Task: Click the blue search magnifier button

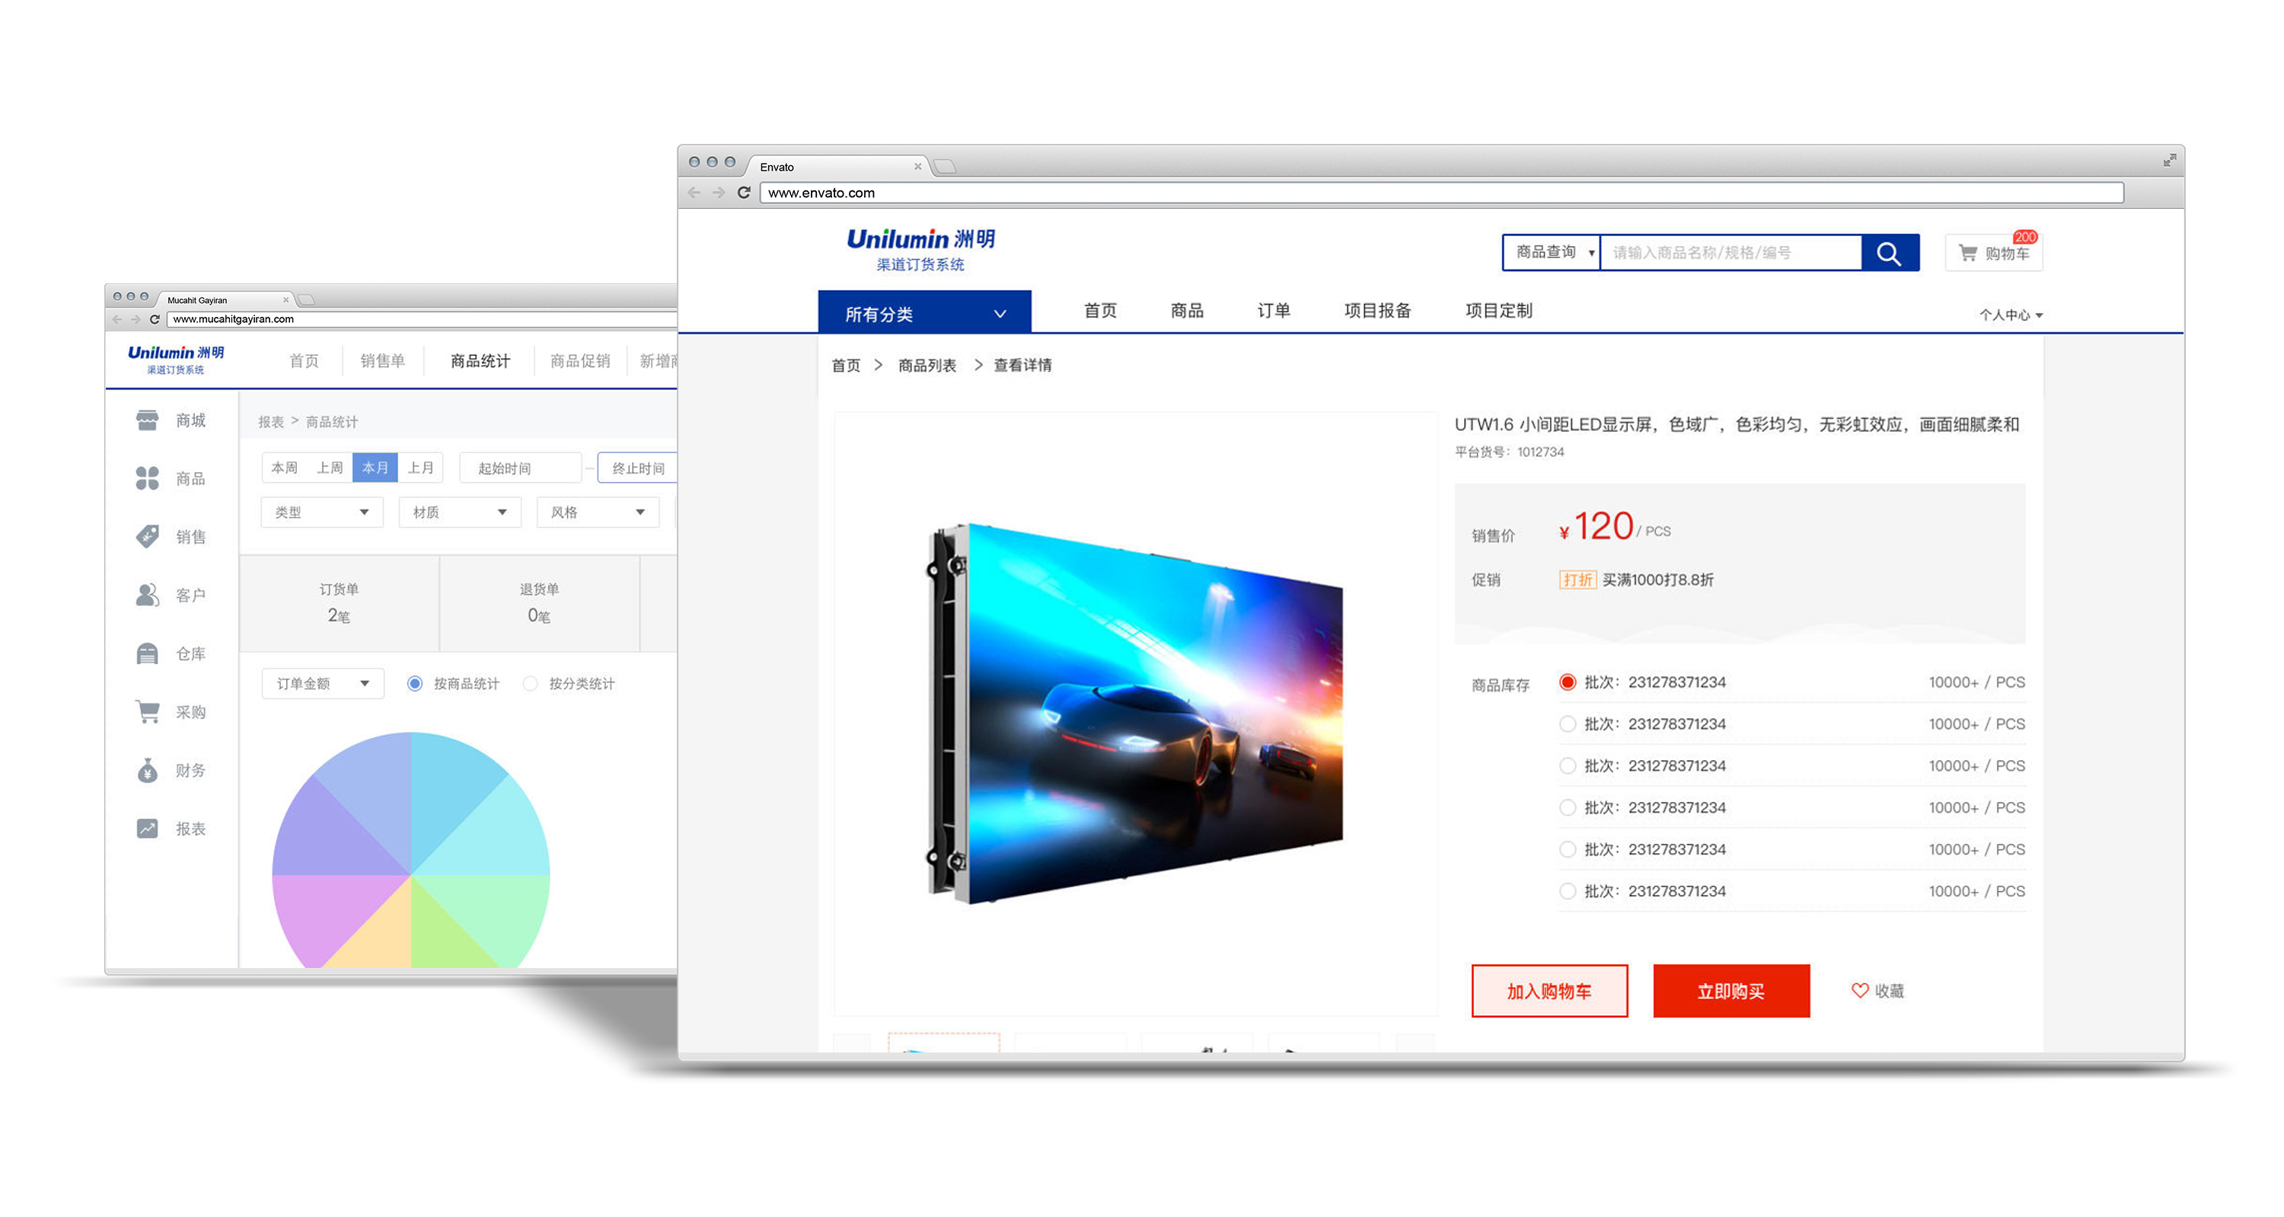Action: click(x=1890, y=253)
